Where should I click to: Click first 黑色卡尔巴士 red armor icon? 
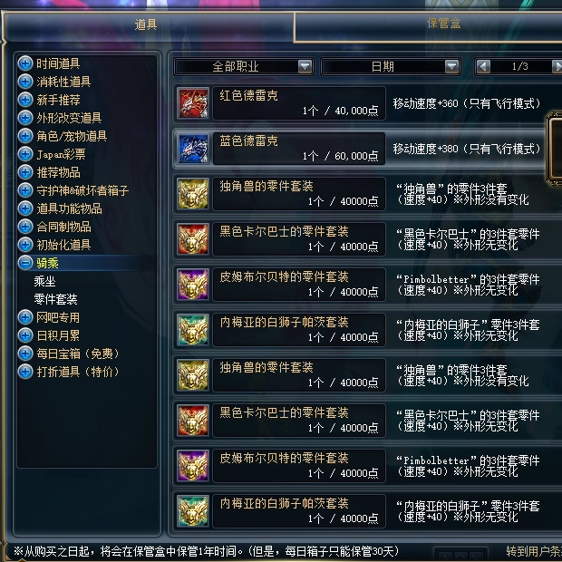[x=193, y=239]
